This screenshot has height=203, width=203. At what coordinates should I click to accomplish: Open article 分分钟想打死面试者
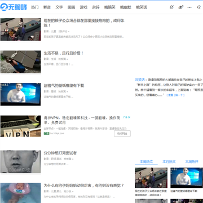pos(60,153)
